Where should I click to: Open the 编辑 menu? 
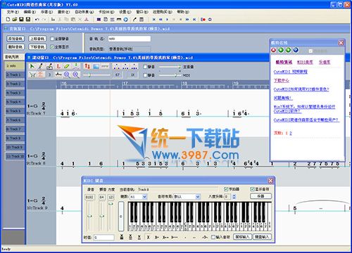point(30,12)
